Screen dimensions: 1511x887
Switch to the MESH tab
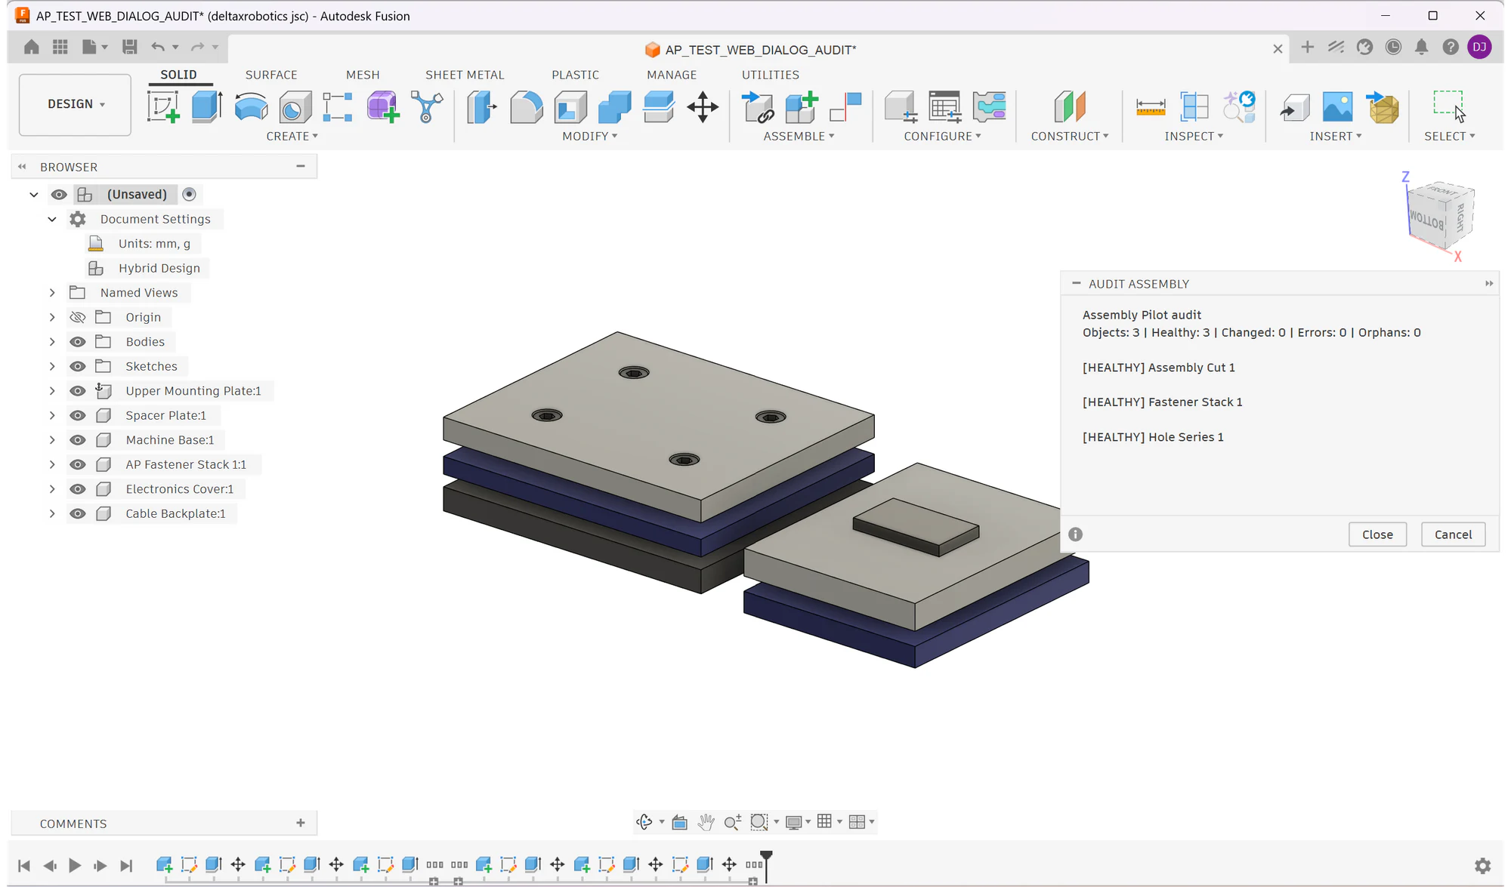click(363, 75)
